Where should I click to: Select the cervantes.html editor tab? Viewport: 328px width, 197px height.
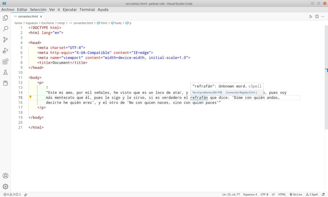click(x=28, y=17)
